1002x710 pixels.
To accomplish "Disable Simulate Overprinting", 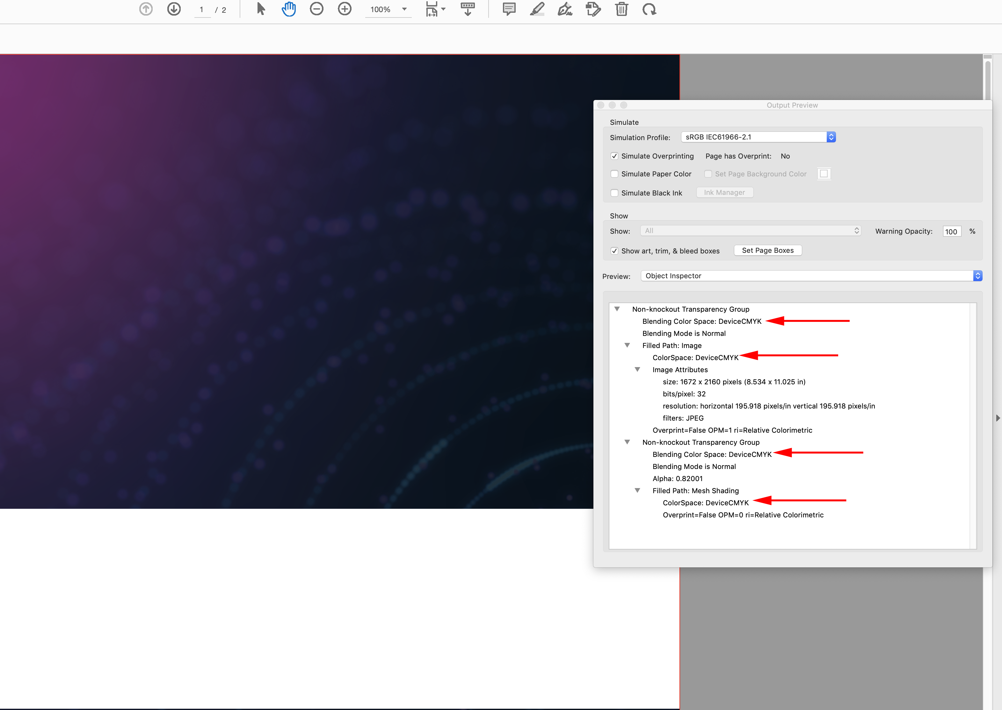I will click(x=614, y=156).
